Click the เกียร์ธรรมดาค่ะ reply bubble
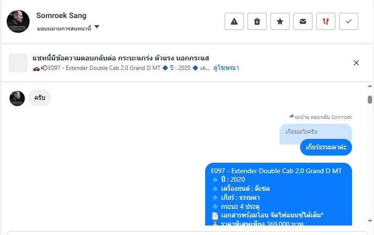The height and width of the screenshot is (235, 374). (326, 147)
